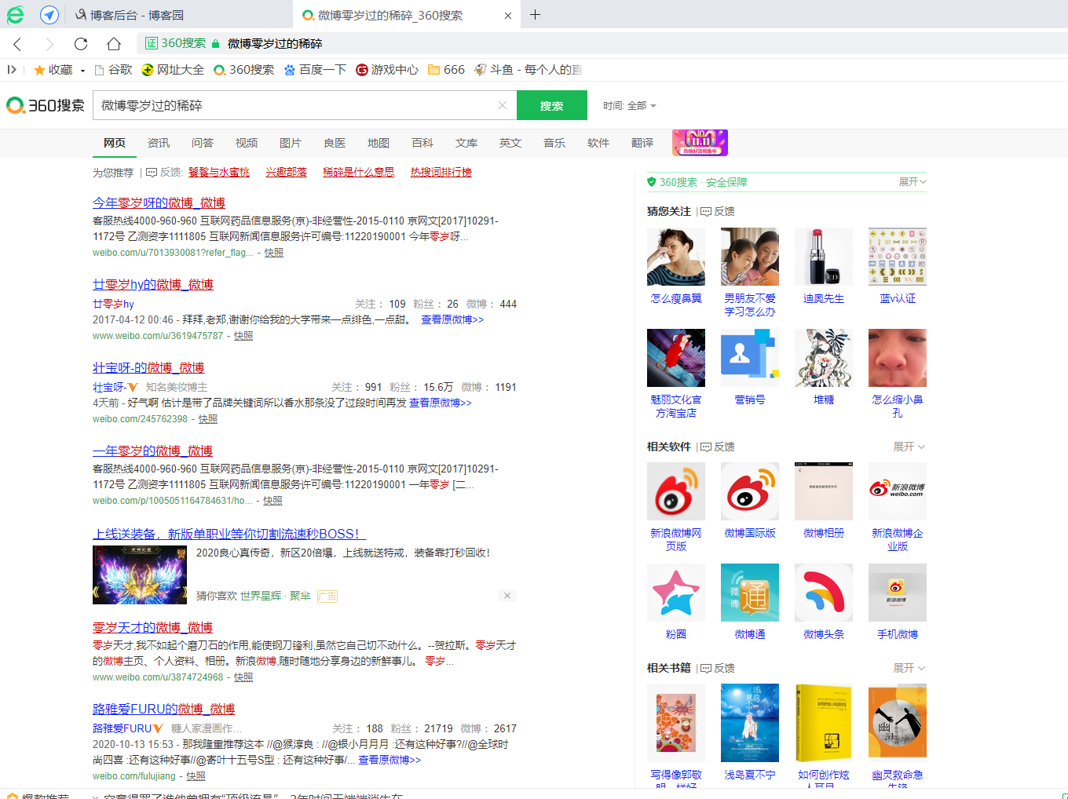
Task: Open result 路雅爱FURU的微博_微博
Action: click(x=164, y=709)
